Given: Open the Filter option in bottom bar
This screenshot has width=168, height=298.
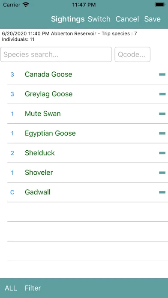Looking at the screenshot, I should click(x=33, y=288).
